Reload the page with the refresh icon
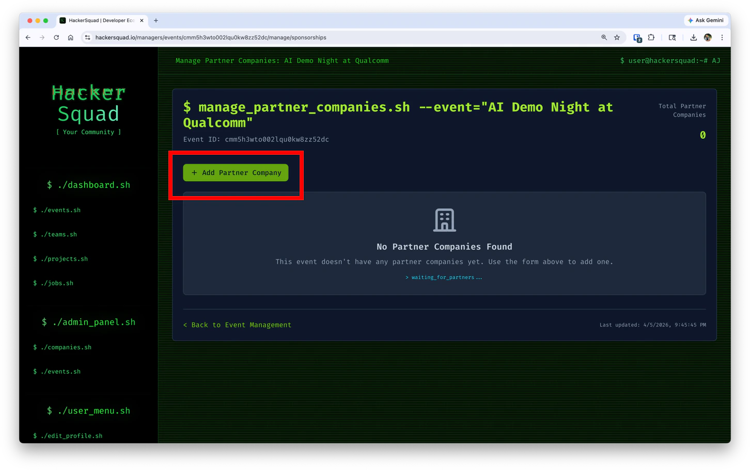 (56, 37)
